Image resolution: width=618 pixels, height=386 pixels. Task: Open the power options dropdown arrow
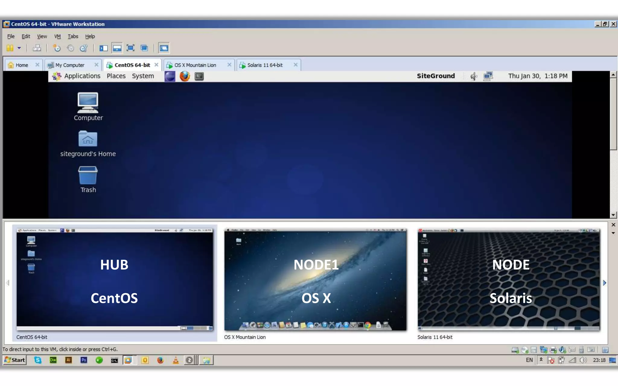pyautogui.click(x=19, y=48)
